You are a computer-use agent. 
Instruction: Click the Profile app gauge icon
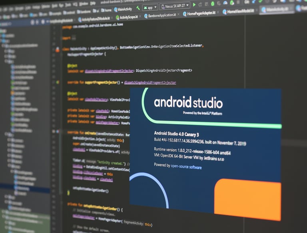click(225, 3)
